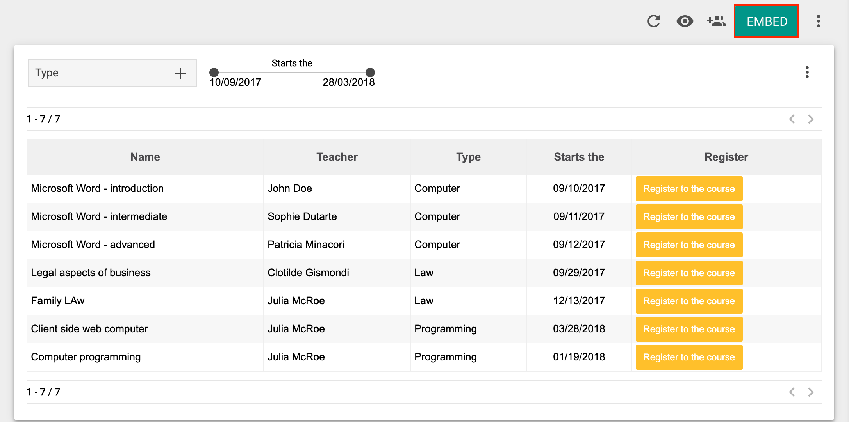
Task: Sort by the Name column header
Action: click(145, 157)
